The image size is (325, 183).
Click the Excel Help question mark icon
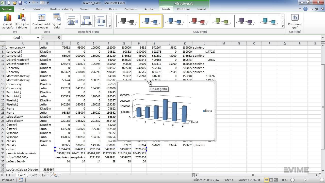[x=305, y=9]
